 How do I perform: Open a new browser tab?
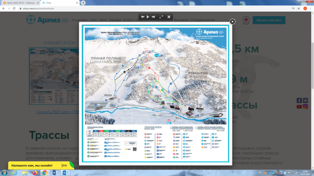pos(83,3)
